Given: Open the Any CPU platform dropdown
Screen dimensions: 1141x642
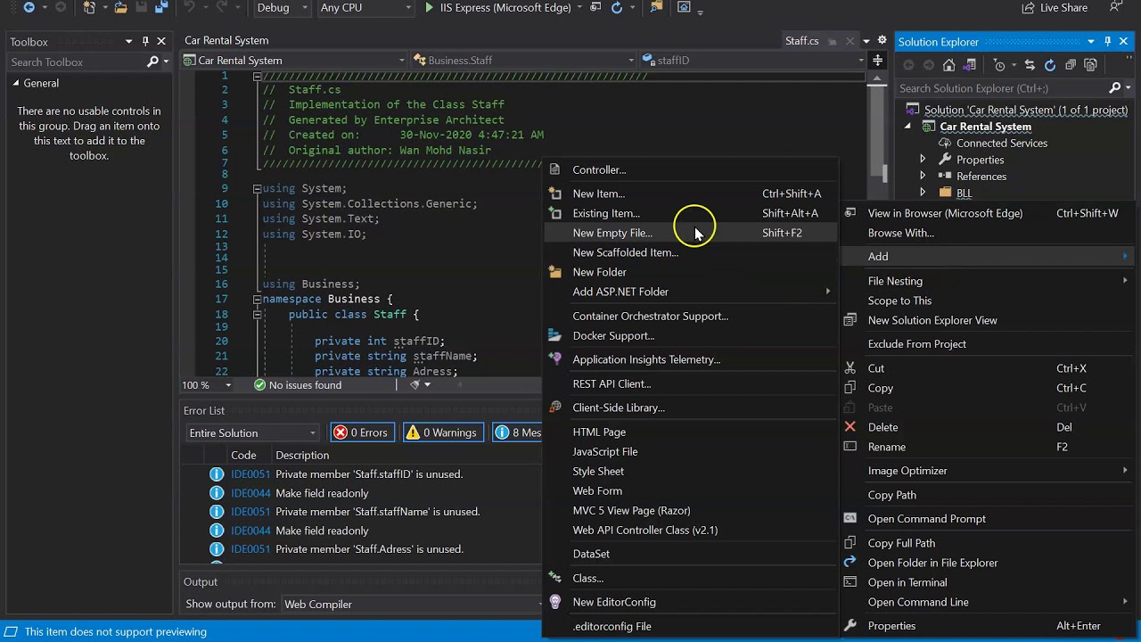Looking at the screenshot, I should point(365,7).
